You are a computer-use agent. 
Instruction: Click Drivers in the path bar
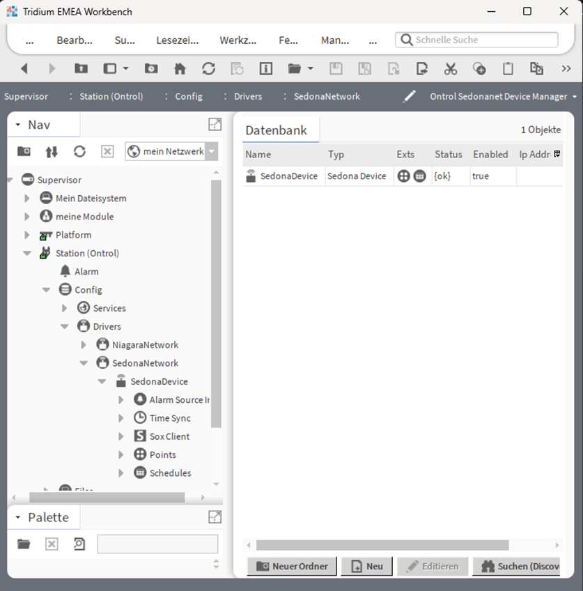pos(248,96)
